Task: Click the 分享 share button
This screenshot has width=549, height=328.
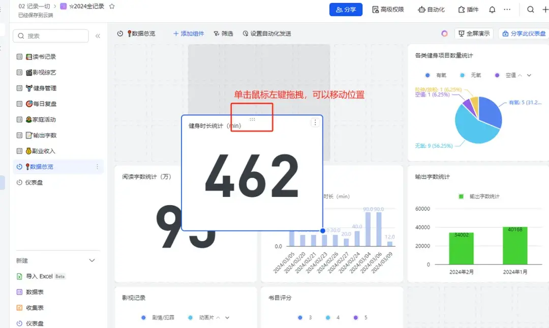Action: pyautogui.click(x=346, y=9)
